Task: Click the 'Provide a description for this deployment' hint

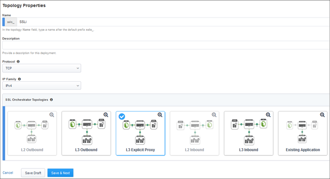Action: click(29, 53)
